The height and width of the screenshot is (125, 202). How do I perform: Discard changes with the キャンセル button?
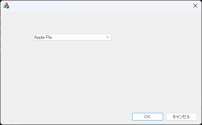point(181,117)
